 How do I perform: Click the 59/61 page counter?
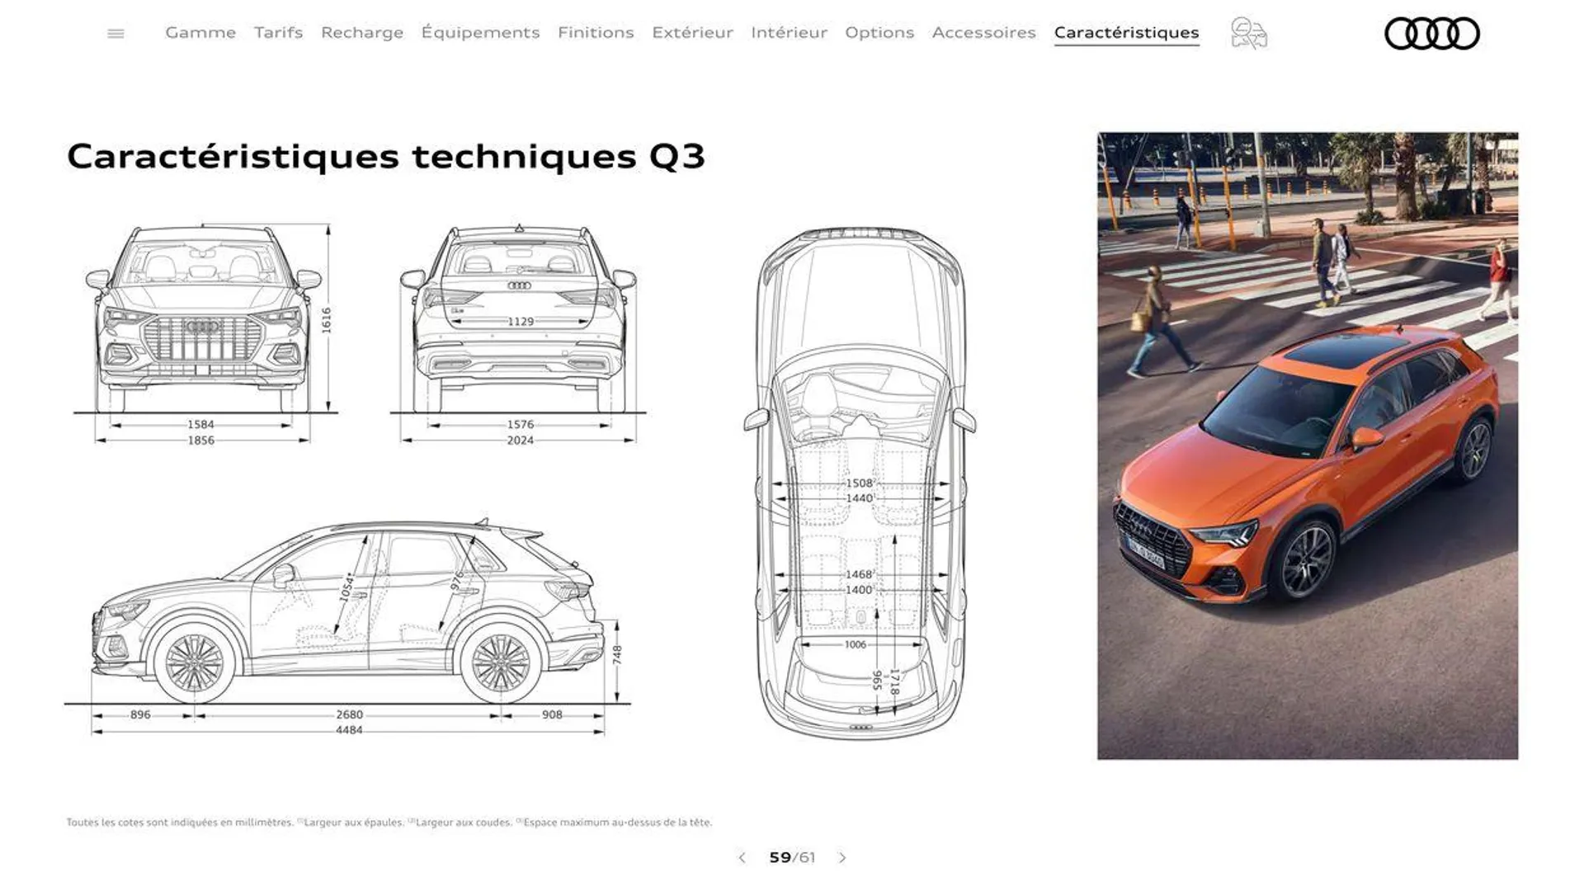792,858
